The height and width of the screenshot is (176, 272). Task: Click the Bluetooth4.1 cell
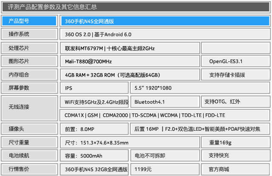pos(164,102)
